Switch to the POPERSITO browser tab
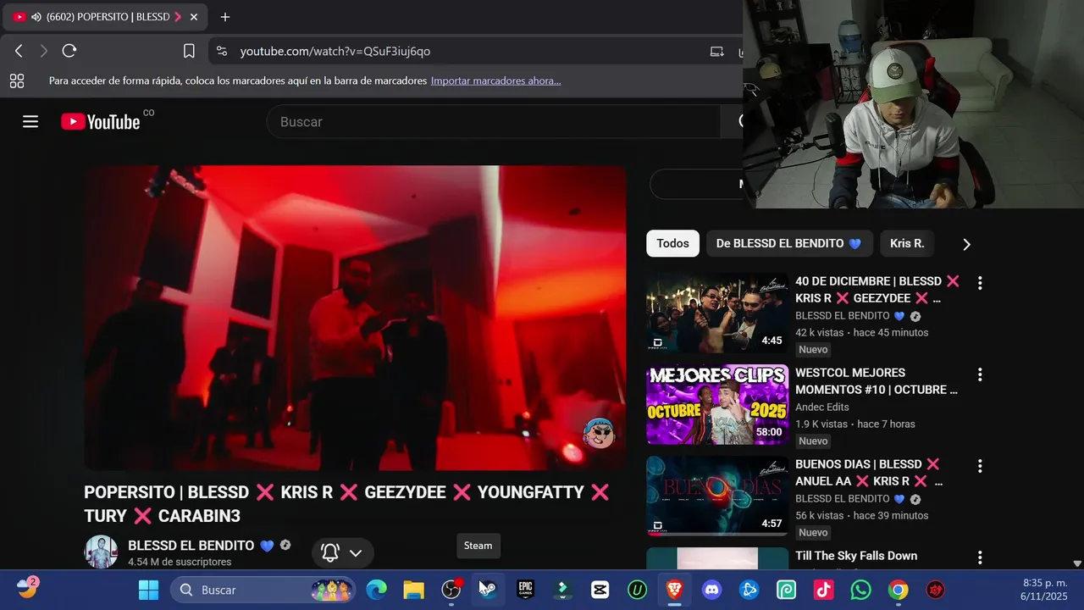 click(106, 17)
